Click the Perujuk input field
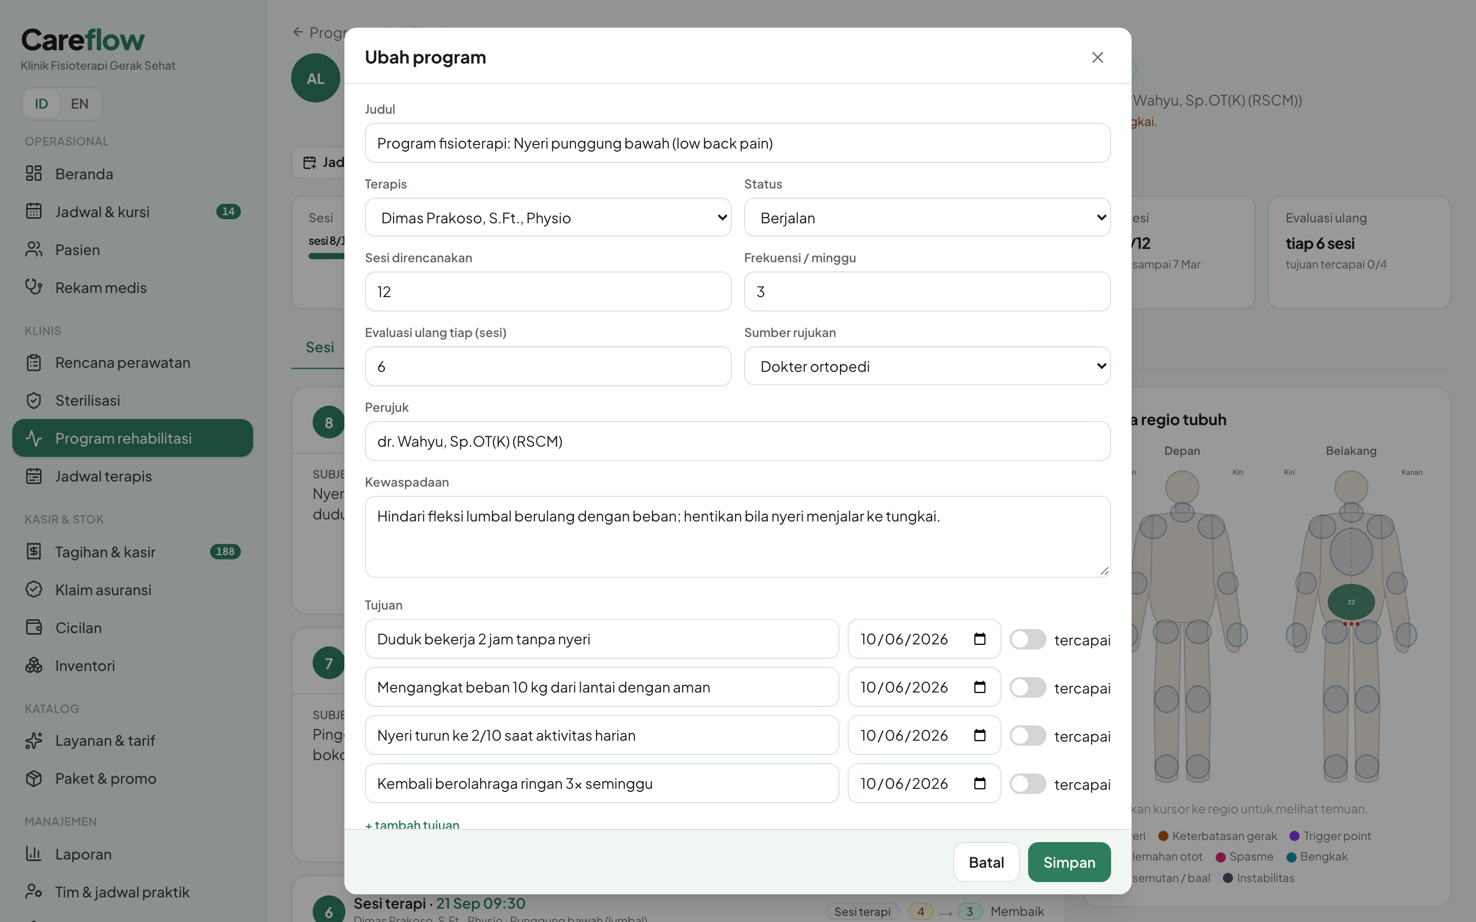This screenshot has width=1476, height=922. 737,441
